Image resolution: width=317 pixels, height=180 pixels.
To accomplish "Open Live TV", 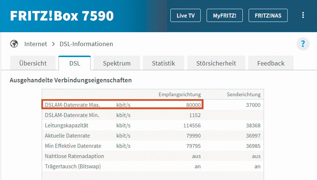I will (185, 15).
